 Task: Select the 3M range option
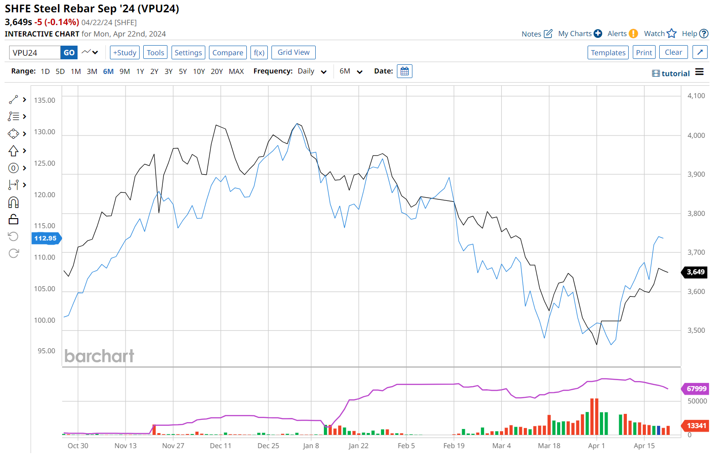(92, 72)
